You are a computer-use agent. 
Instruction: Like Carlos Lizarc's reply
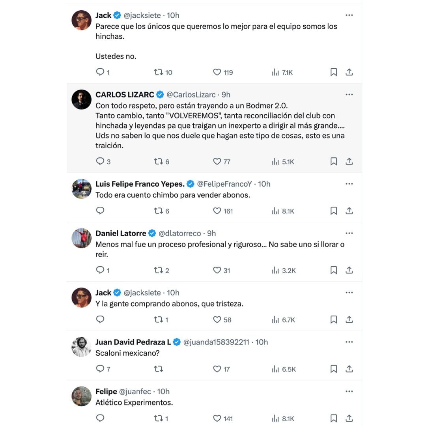[217, 161]
